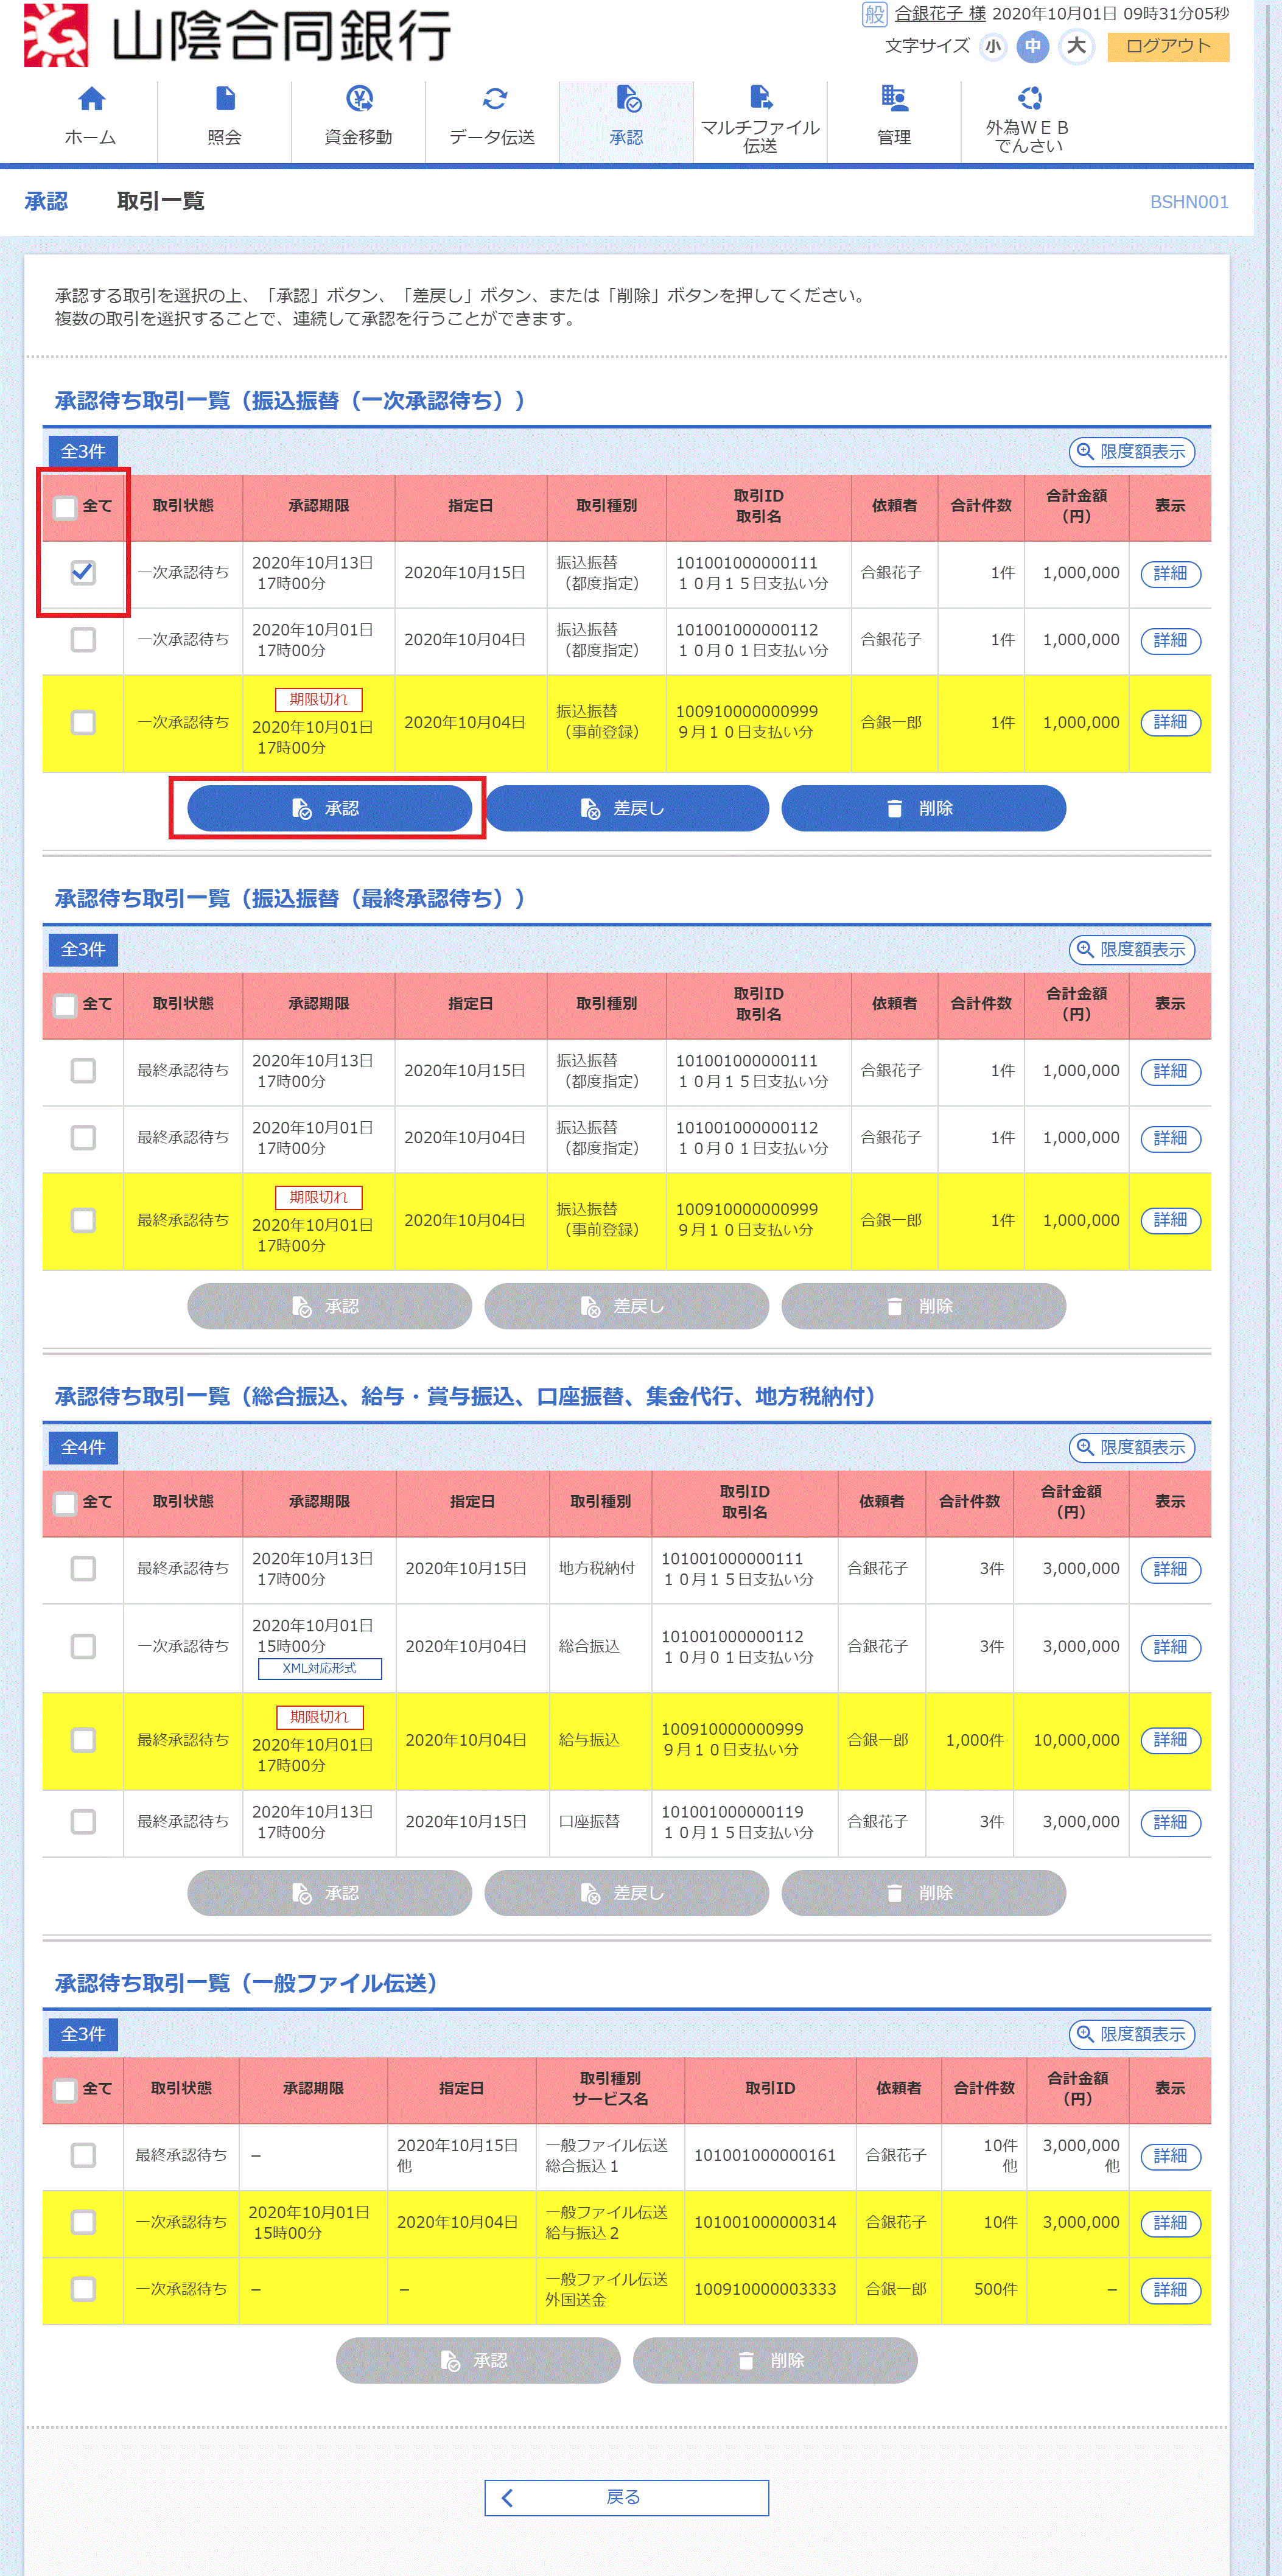Click screen code BSHN001
The width and height of the screenshot is (1282, 2576).
tap(1189, 202)
